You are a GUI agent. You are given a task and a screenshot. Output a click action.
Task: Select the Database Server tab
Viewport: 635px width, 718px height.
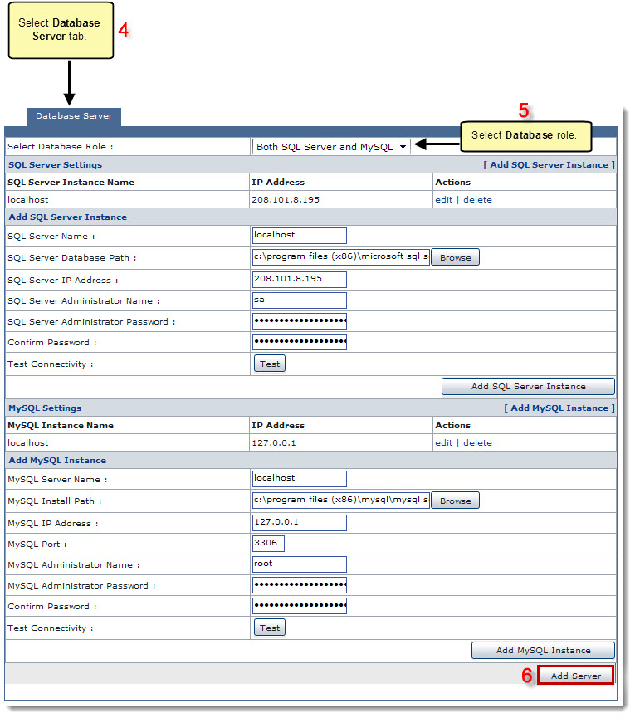(74, 116)
